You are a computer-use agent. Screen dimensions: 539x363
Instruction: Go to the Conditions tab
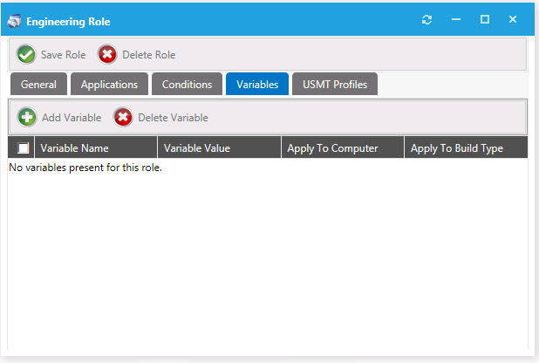click(187, 85)
